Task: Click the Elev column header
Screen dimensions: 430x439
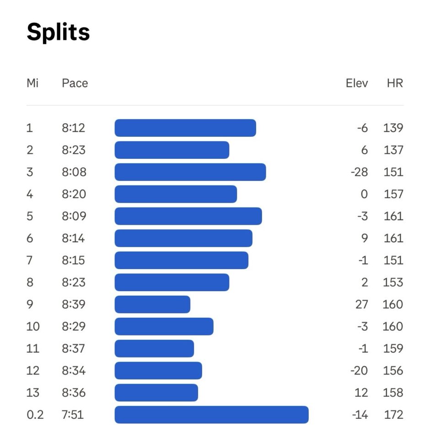Action: tap(357, 83)
